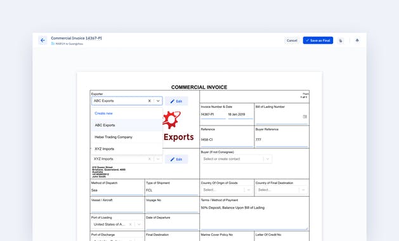Clear the ABC Exports exporter selection

coord(150,101)
